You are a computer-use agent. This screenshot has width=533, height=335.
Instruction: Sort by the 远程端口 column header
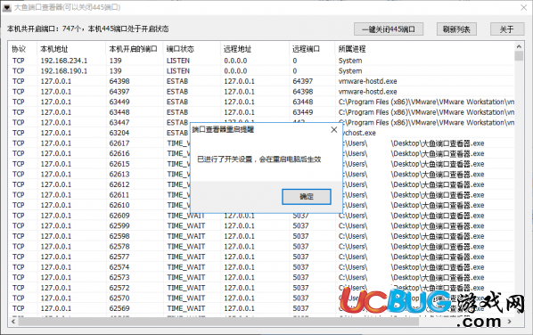click(312, 49)
